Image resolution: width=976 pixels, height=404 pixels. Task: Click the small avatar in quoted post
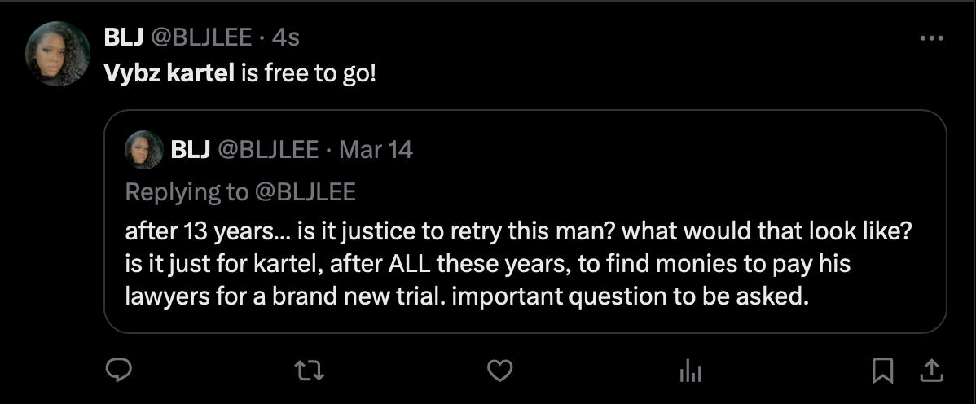[x=142, y=149]
